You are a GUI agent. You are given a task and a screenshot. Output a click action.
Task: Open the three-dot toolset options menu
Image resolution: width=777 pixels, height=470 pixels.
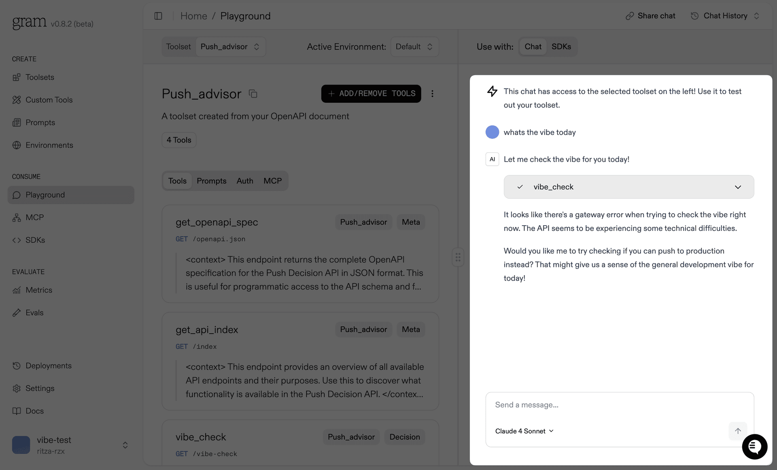(x=432, y=94)
